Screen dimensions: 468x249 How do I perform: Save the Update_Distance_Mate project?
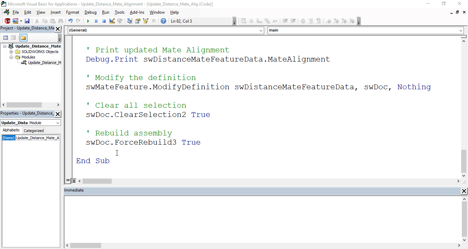click(x=27, y=21)
